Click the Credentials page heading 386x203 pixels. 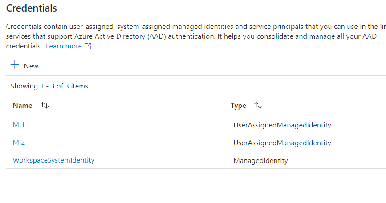pos(31,8)
